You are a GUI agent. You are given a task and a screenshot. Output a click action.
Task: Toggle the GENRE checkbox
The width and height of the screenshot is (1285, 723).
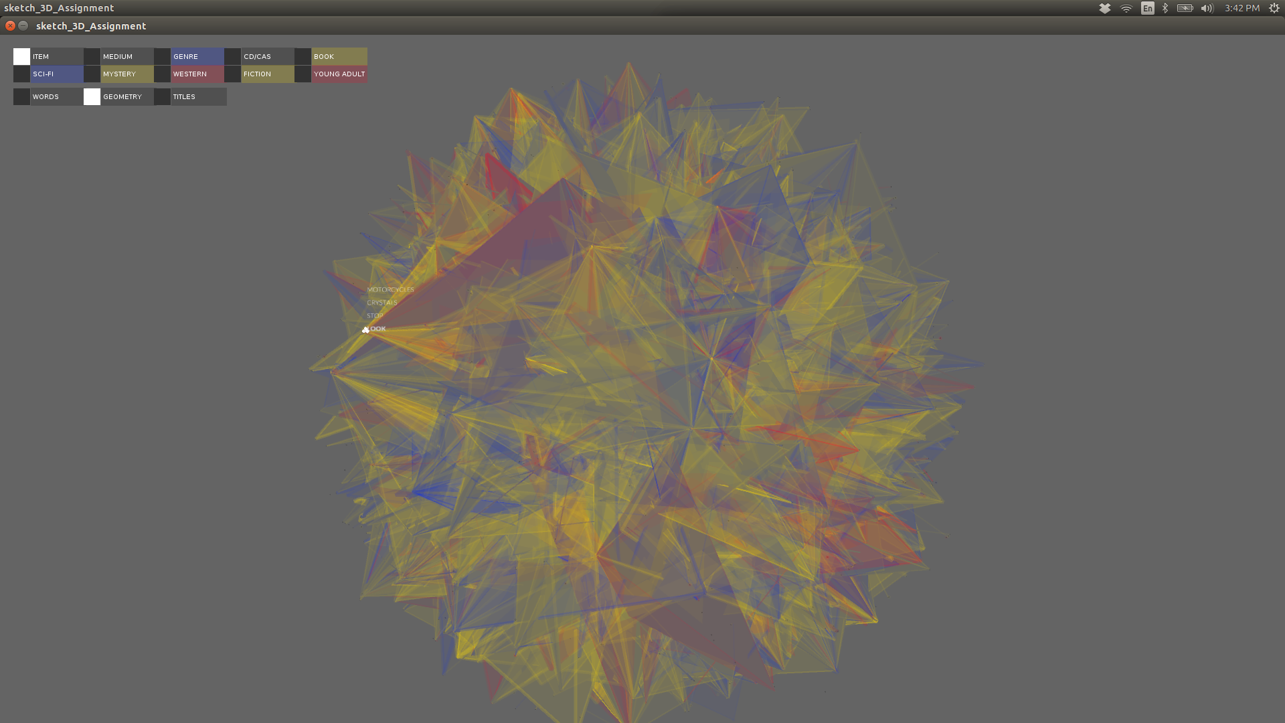pos(162,57)
